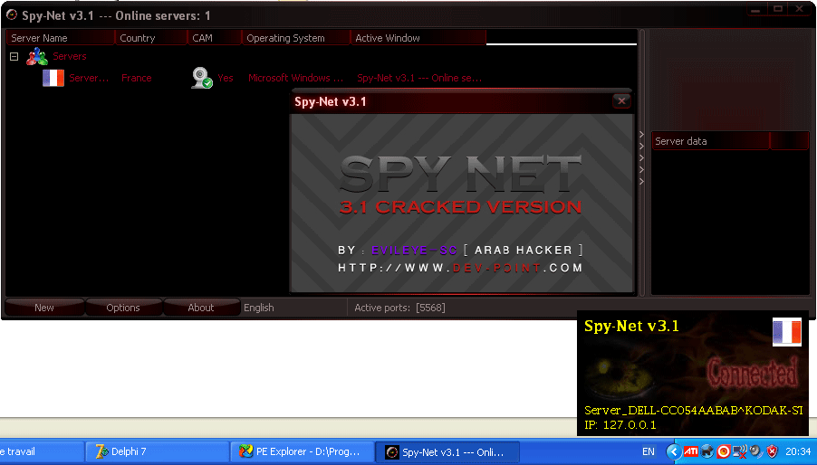
Task: Click the 'IP: 127.0.0.1' popup text
Action: 620,425
